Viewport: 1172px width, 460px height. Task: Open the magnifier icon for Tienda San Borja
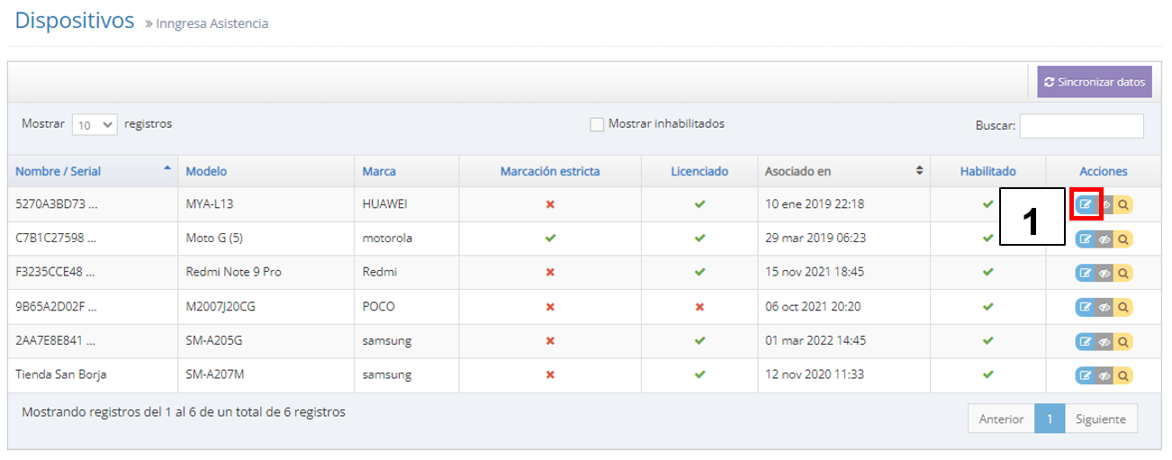pyautogui.click(x=1123, y=375)
